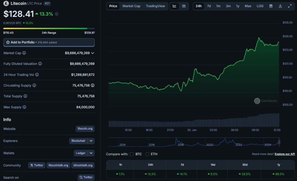Click the Market Cap info icon
The image size is (297, 181).
23,53
